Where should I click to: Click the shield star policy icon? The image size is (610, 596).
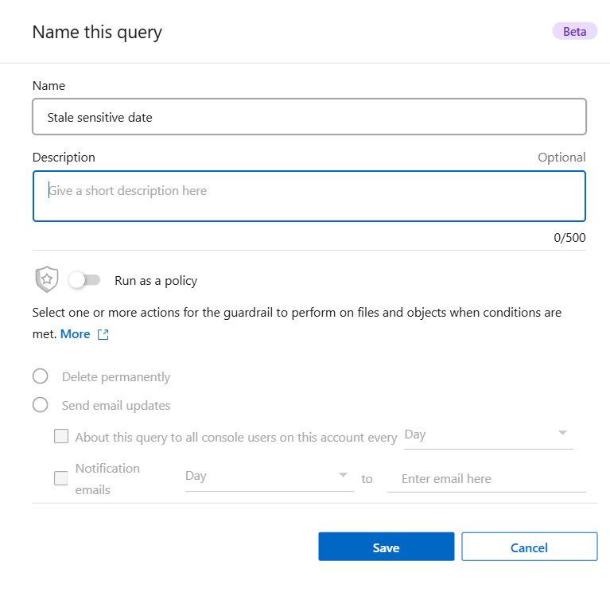47,279
